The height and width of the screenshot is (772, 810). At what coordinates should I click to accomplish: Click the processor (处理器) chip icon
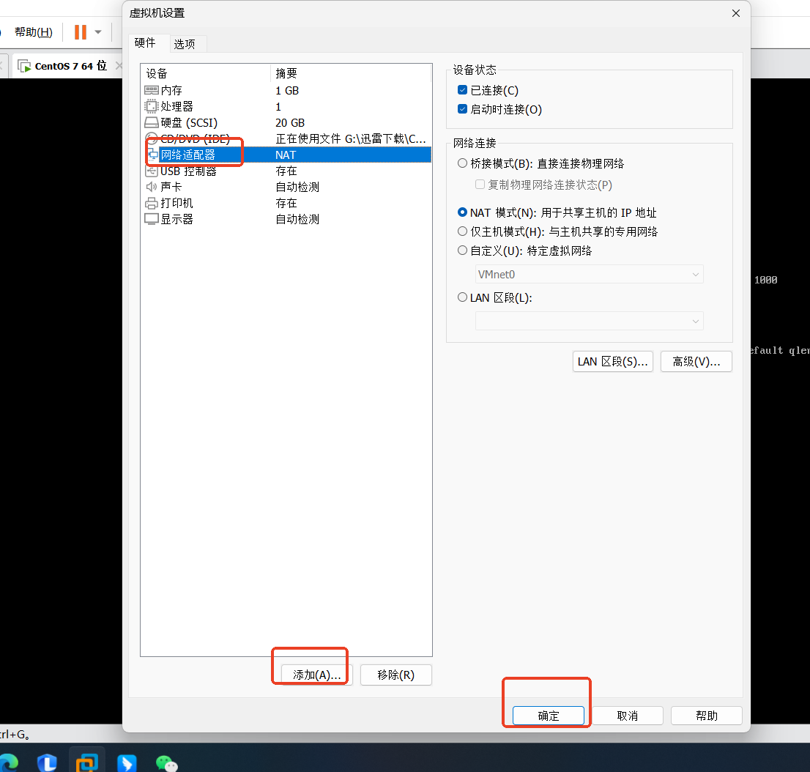coord(152,106)
